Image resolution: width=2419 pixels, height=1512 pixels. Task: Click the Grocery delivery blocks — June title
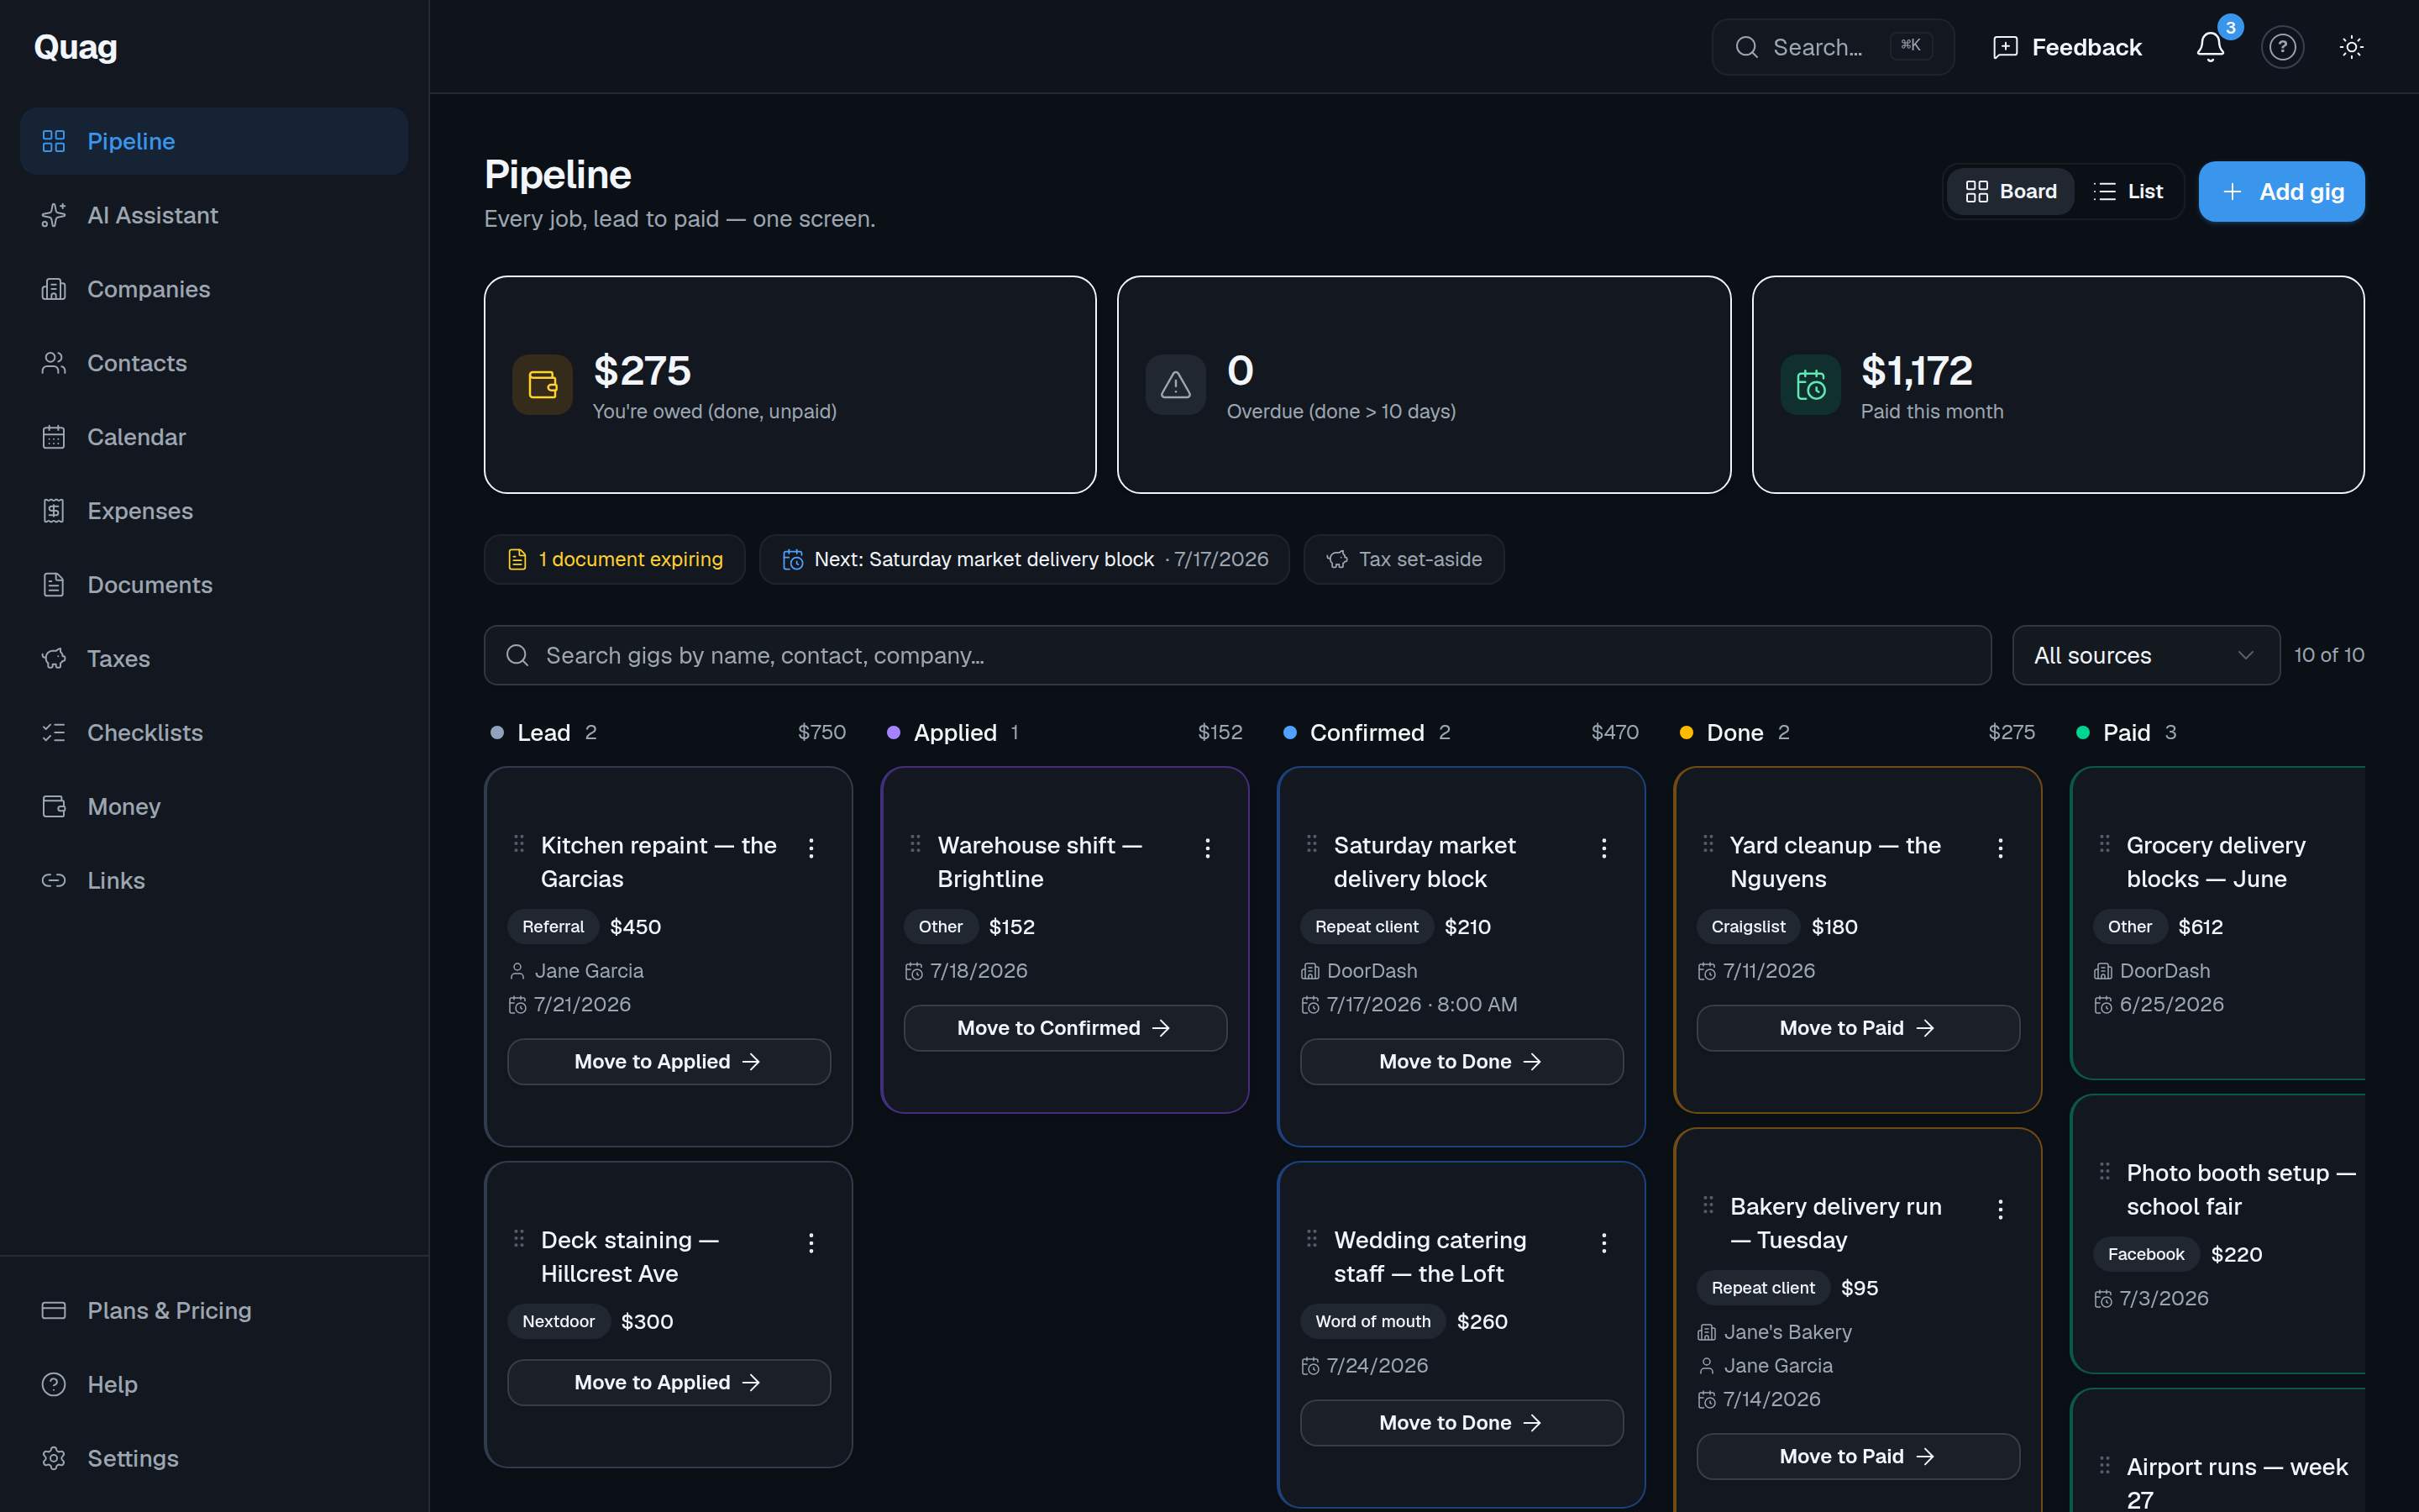coord(2216,862)
